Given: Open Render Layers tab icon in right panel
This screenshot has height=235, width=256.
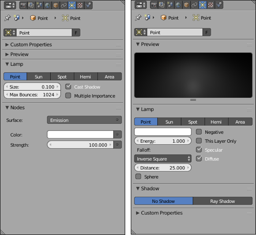Looking at the screenshot, I should [162, 5].
